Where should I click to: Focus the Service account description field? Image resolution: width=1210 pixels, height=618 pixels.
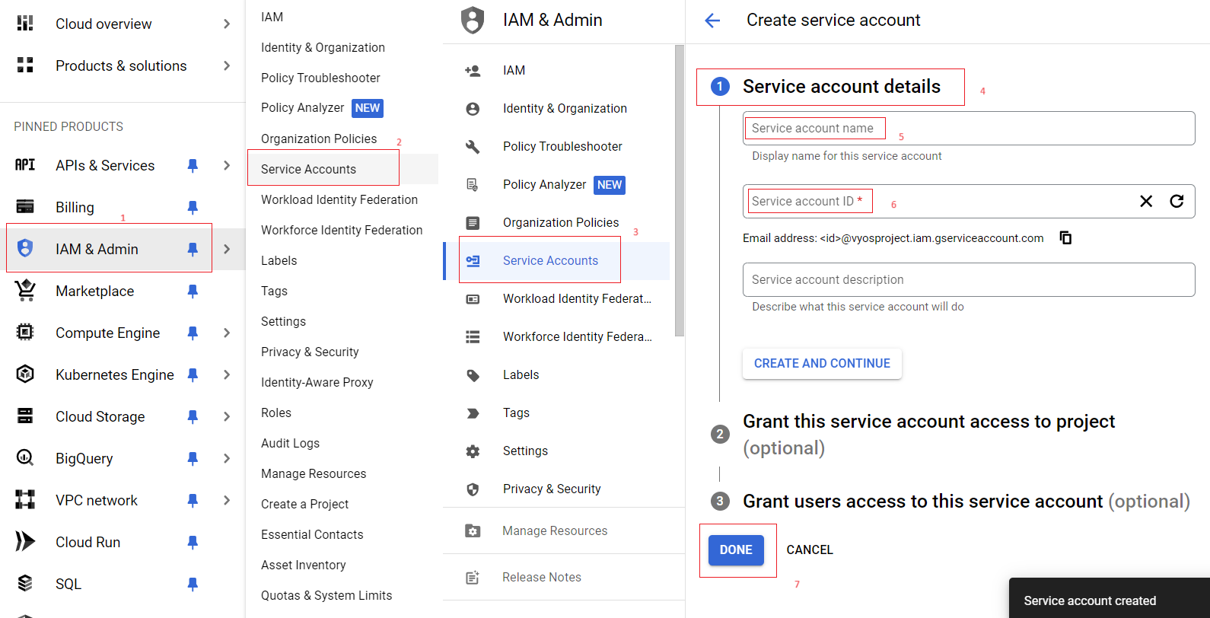pyautogui.click(x=968, y=279)
